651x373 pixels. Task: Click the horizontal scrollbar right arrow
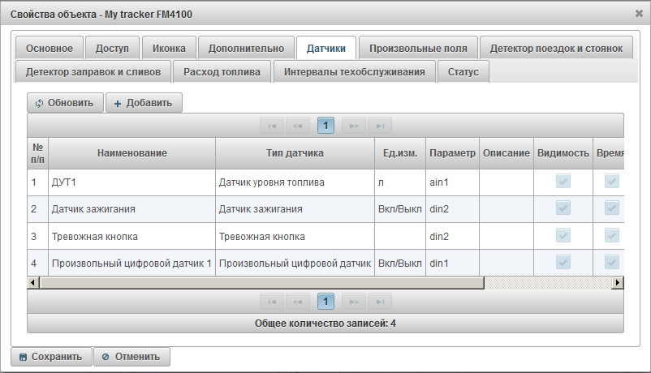coord(618,282)
